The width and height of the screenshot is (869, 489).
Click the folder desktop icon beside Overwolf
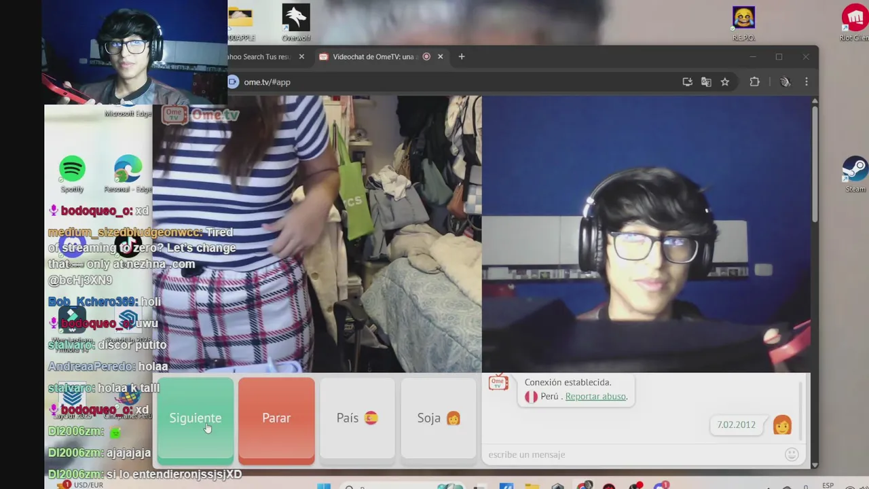click(240, 22)
